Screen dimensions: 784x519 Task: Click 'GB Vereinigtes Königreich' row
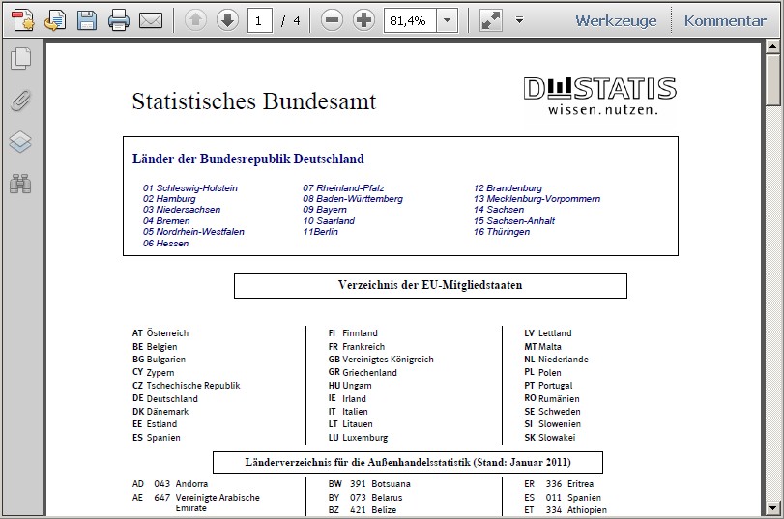381,359
